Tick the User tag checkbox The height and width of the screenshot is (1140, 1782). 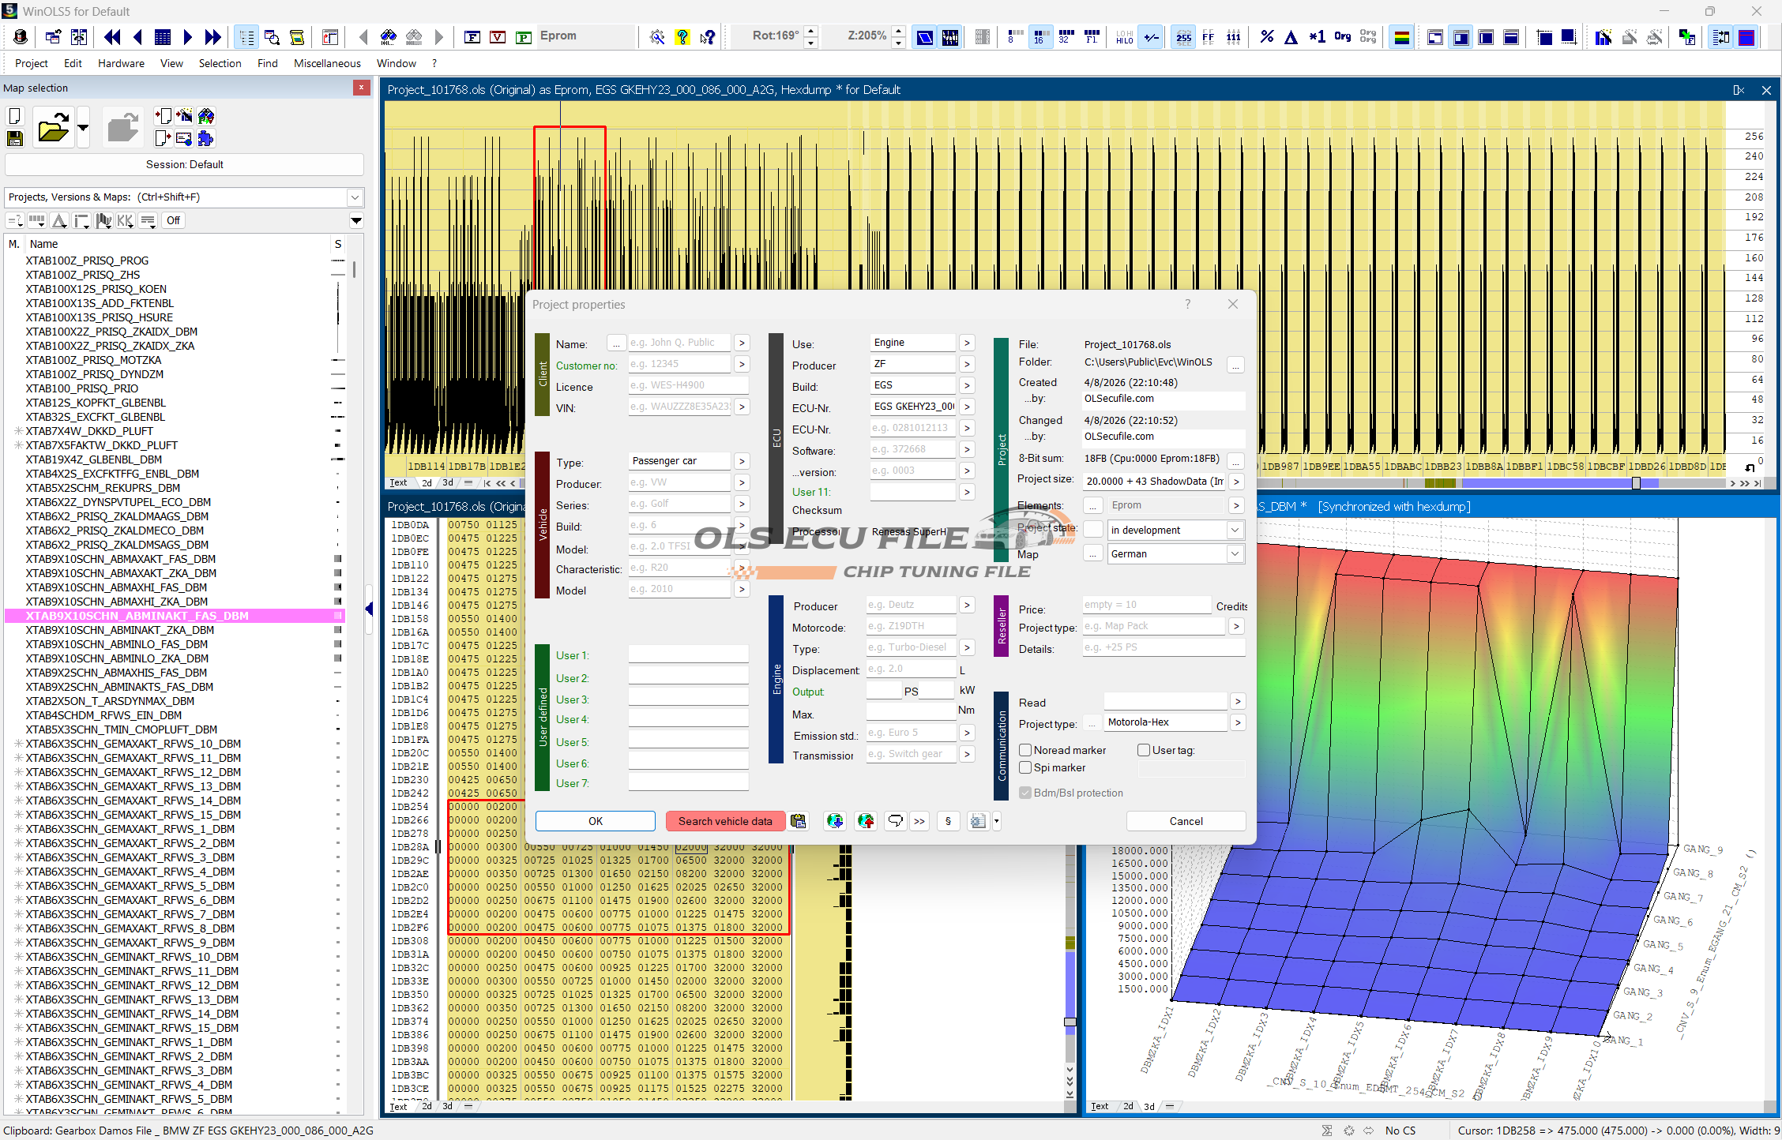[1143, 750]
